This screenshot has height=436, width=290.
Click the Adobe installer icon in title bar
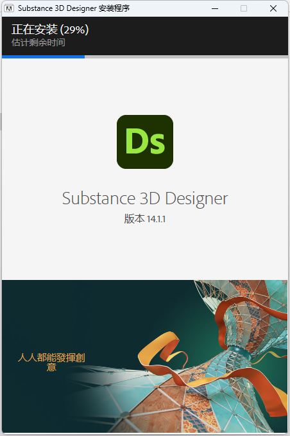click(9, 8)
